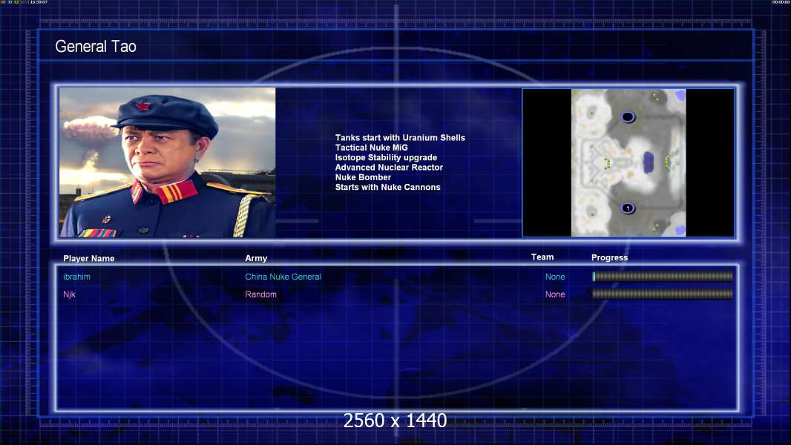Click 'Advanced Nuclear Reactor' text

coord(389,168)
